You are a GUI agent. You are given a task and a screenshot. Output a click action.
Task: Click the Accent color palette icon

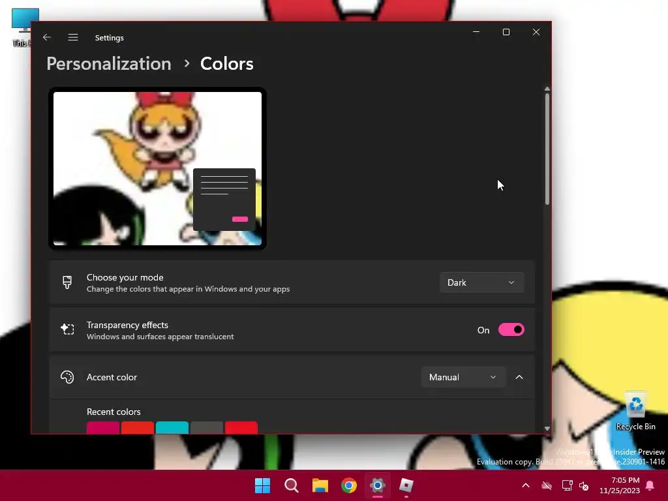(x=67, y=377)
